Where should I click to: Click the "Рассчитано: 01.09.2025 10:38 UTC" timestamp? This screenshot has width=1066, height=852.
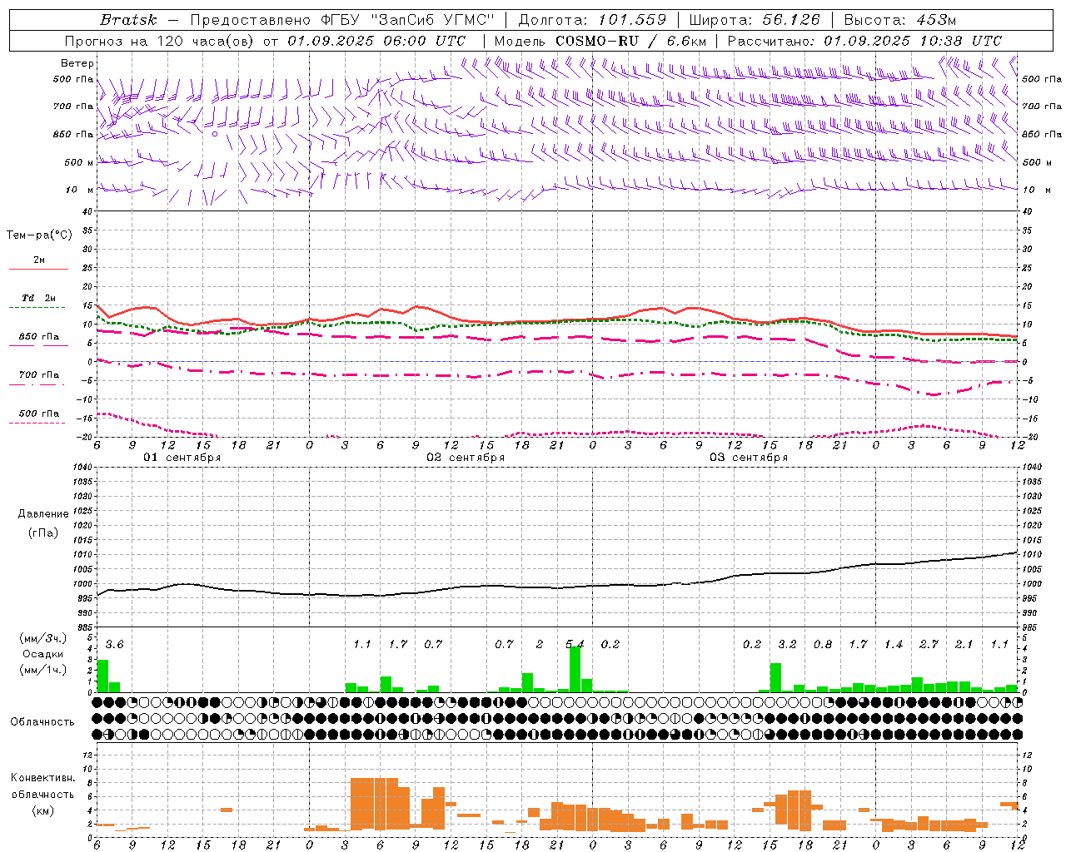click(864, 41)
